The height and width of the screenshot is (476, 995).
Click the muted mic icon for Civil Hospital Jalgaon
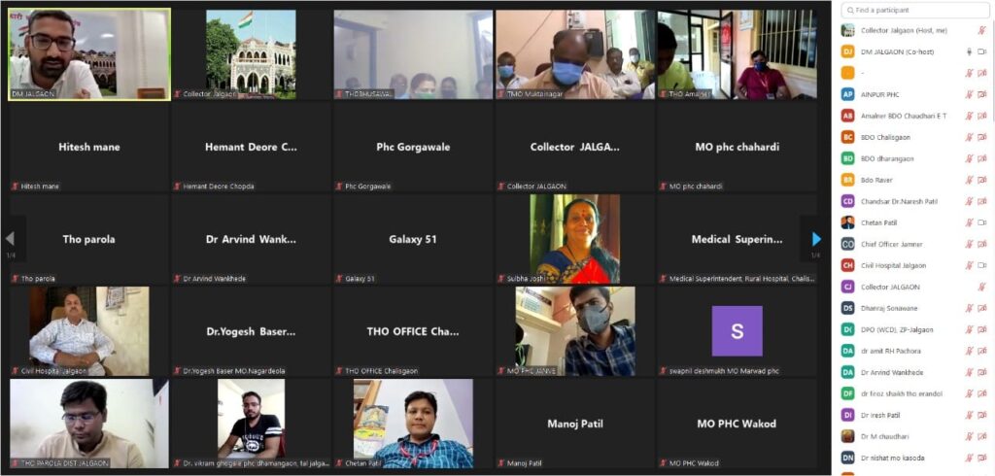(x=969, y=265)
